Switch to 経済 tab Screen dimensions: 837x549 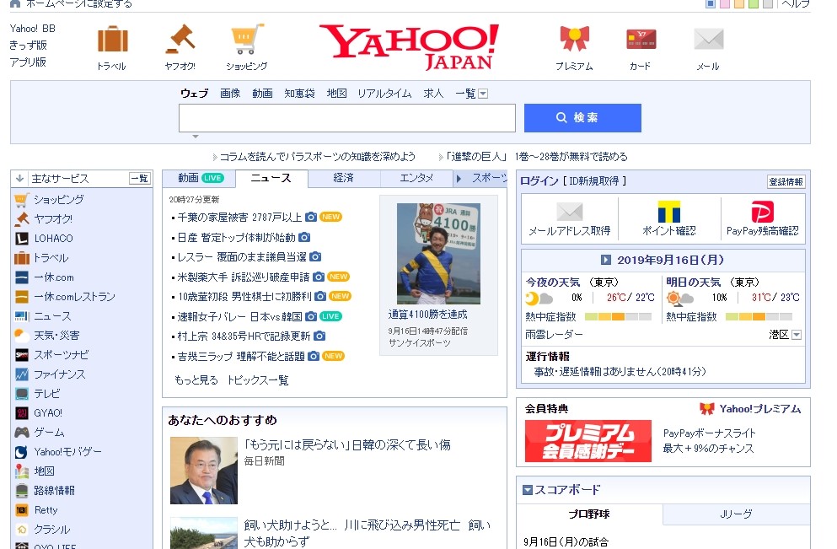point(344,179)
